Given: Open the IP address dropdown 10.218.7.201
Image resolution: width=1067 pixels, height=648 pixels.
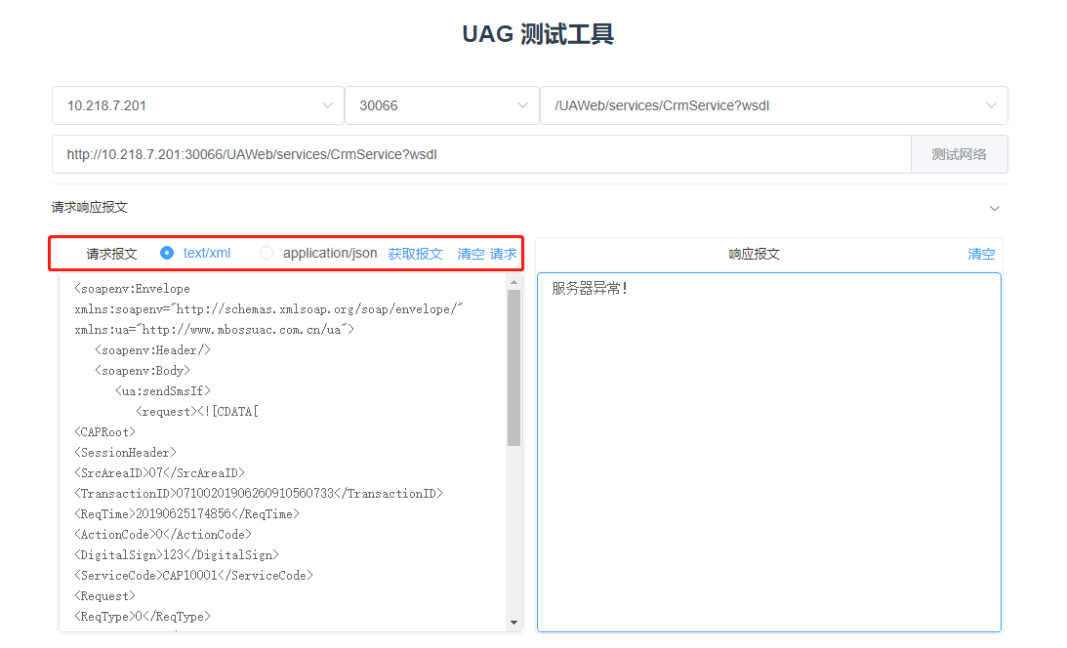Looking at the screenshot, I should point(197,105).
